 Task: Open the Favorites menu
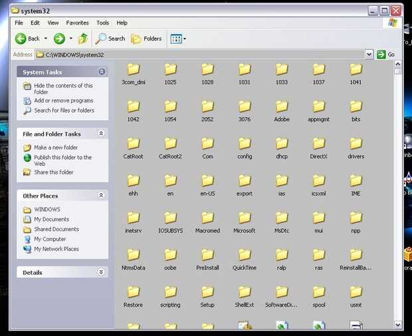pos(77,23)
